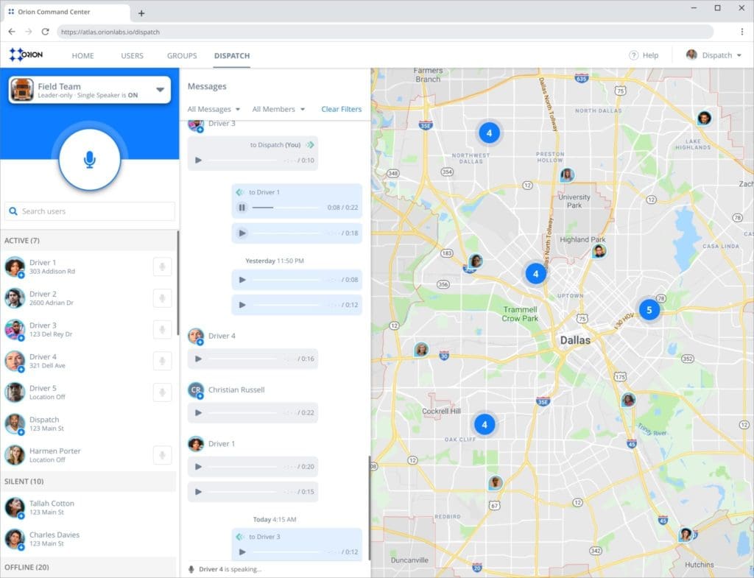Play Driver 4's 0:16 voice message

point(198,359)
